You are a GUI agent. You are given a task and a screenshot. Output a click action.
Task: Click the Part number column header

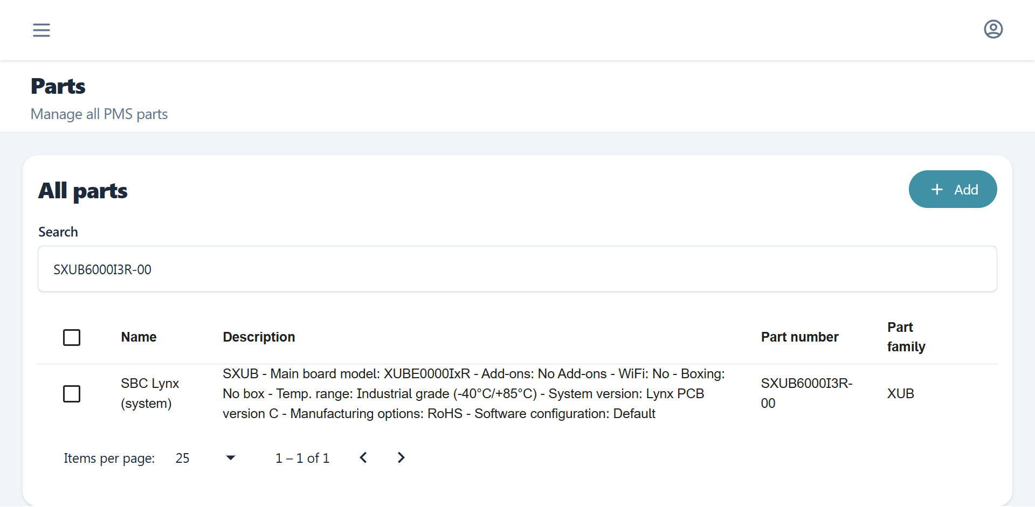click(799, 337)
